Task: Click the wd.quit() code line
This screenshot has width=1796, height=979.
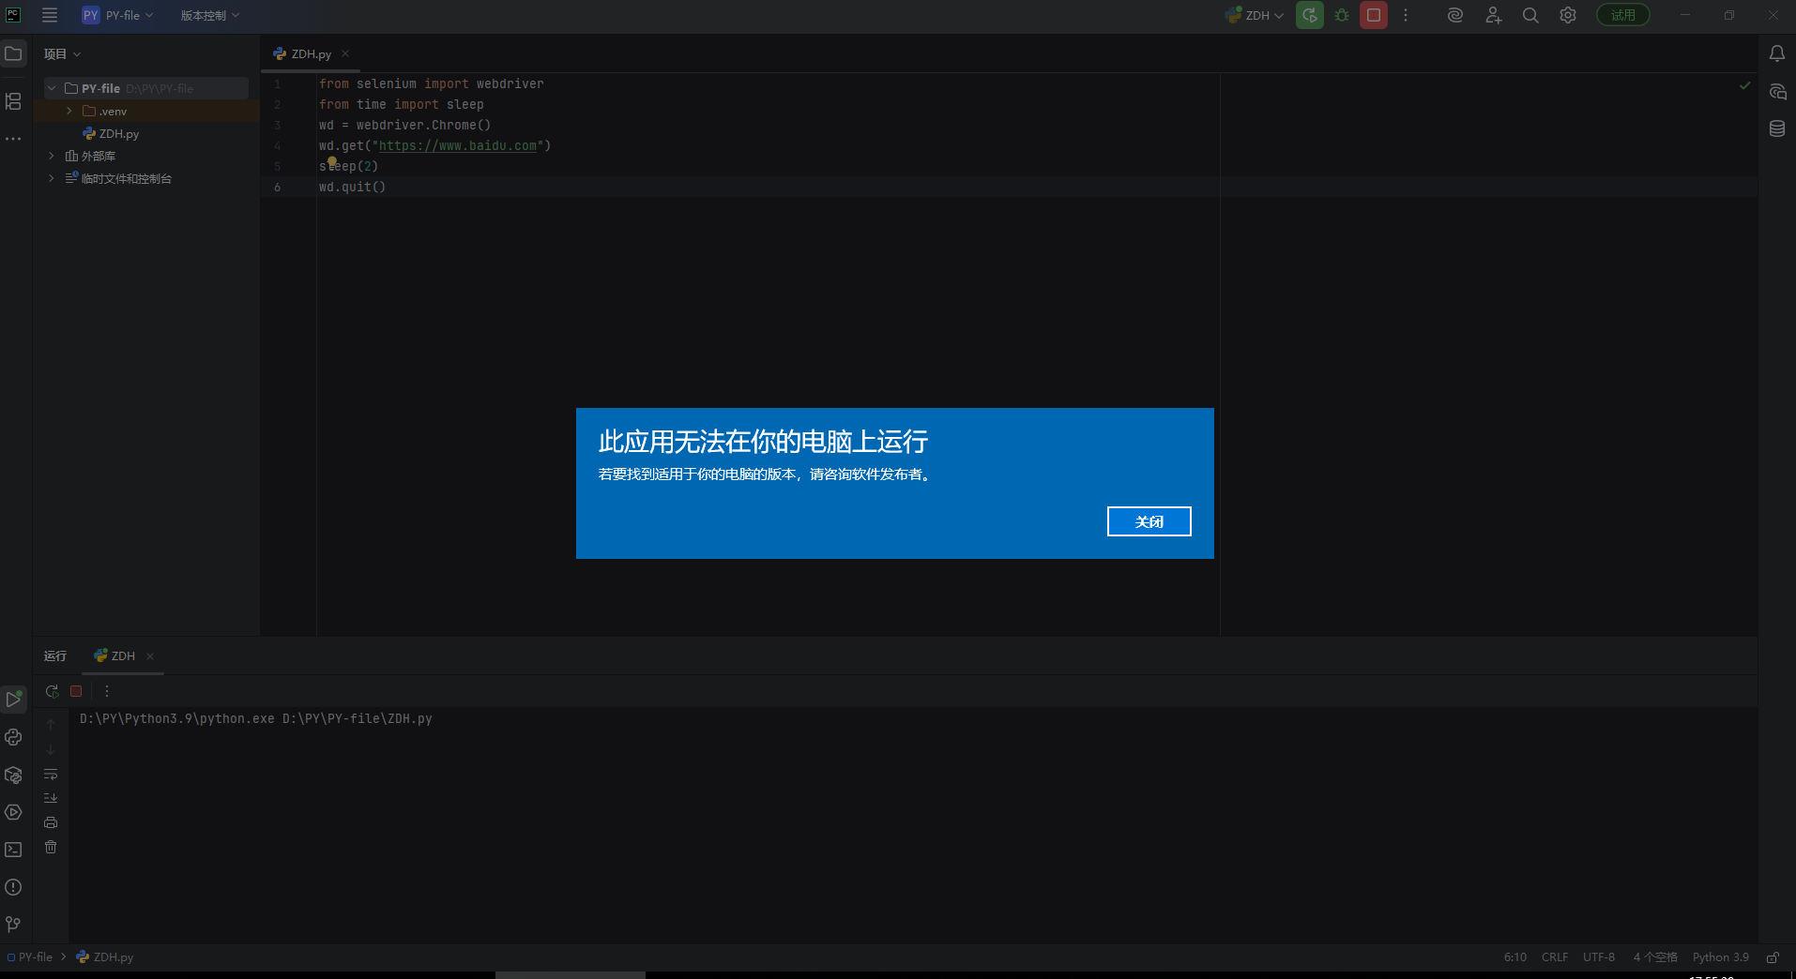Action: pos(353,187)
